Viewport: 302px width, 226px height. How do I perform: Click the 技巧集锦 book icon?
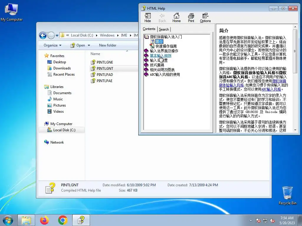point(146,65)
